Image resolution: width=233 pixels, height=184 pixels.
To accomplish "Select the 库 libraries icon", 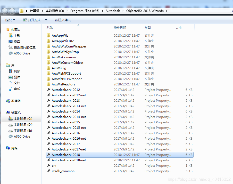I will [8, 65].
